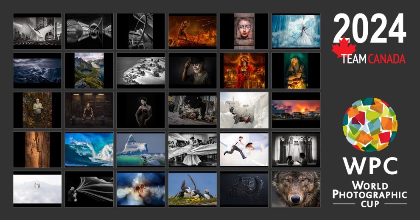The height and width of the screenshot is (220, 420).
Task: Select the man tipping his hat portrait
Action: pos(193,71)
